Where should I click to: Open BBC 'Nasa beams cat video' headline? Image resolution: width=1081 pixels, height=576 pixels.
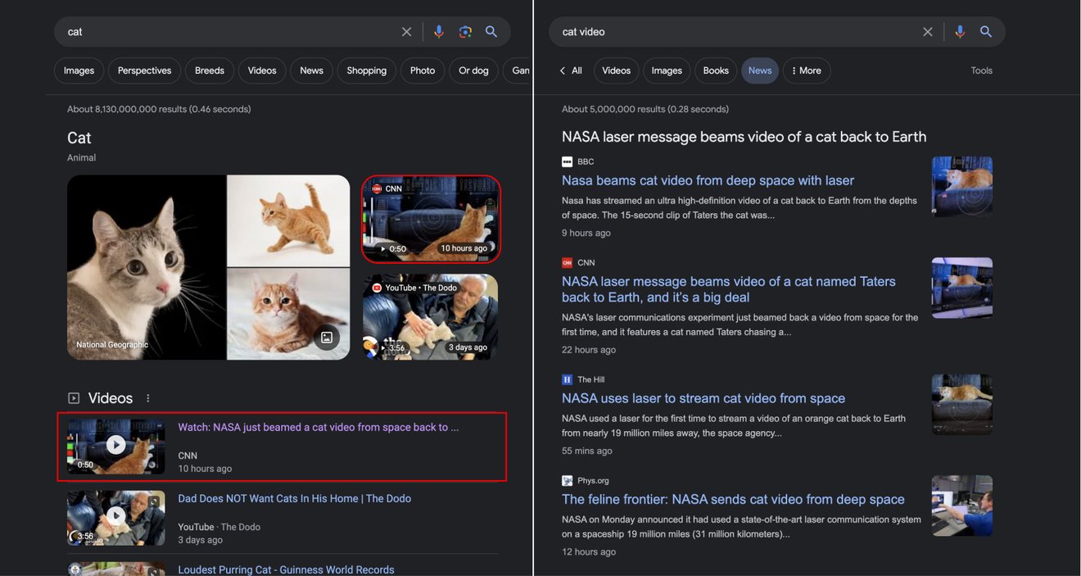708,180
